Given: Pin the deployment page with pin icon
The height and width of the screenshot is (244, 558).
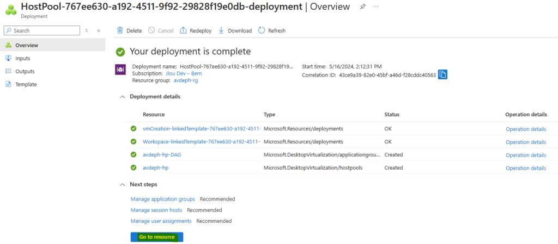Looking at the screenshot, I should 362,7.
